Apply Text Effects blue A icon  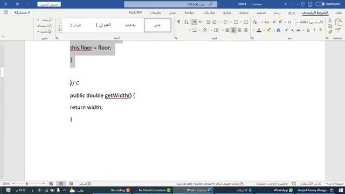(x=278, y=30)
